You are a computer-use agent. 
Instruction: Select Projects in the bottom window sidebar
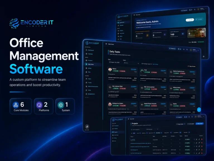click(x=118, y=132)
